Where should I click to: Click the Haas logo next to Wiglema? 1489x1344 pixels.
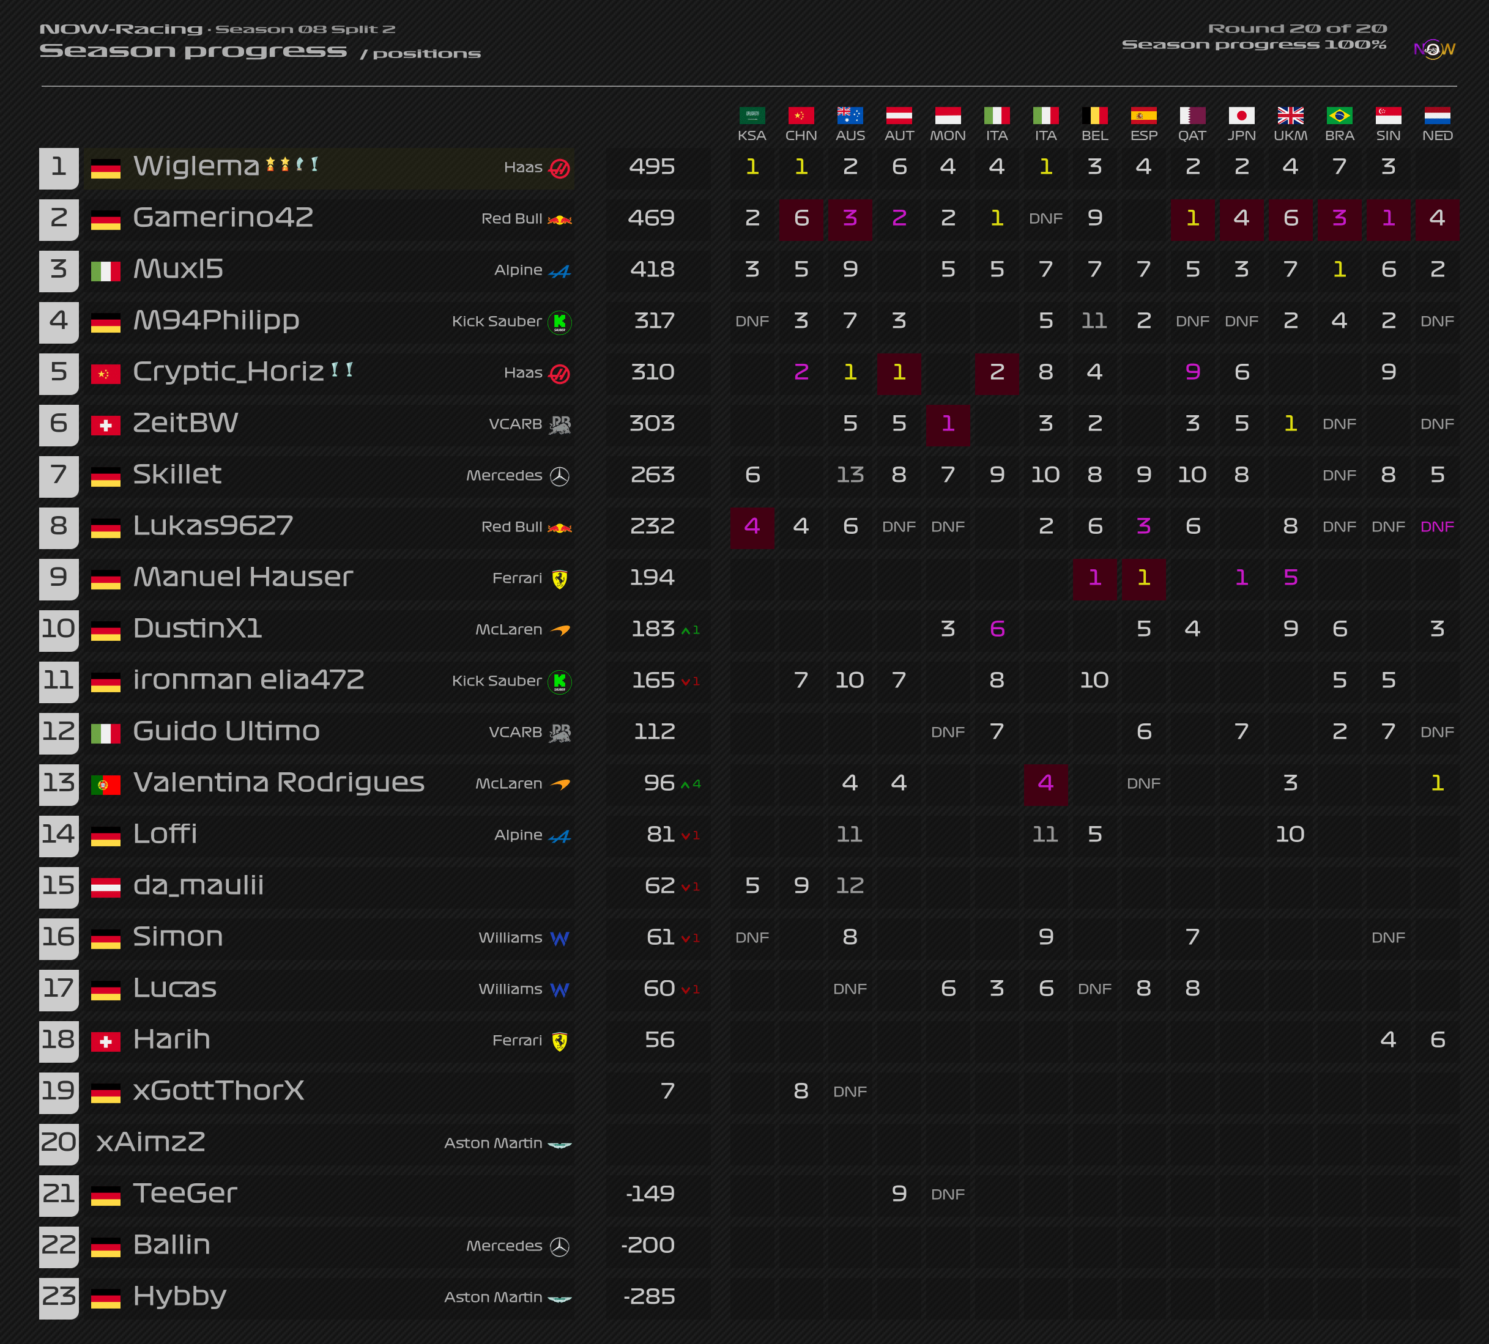click(x=559, y=168)
